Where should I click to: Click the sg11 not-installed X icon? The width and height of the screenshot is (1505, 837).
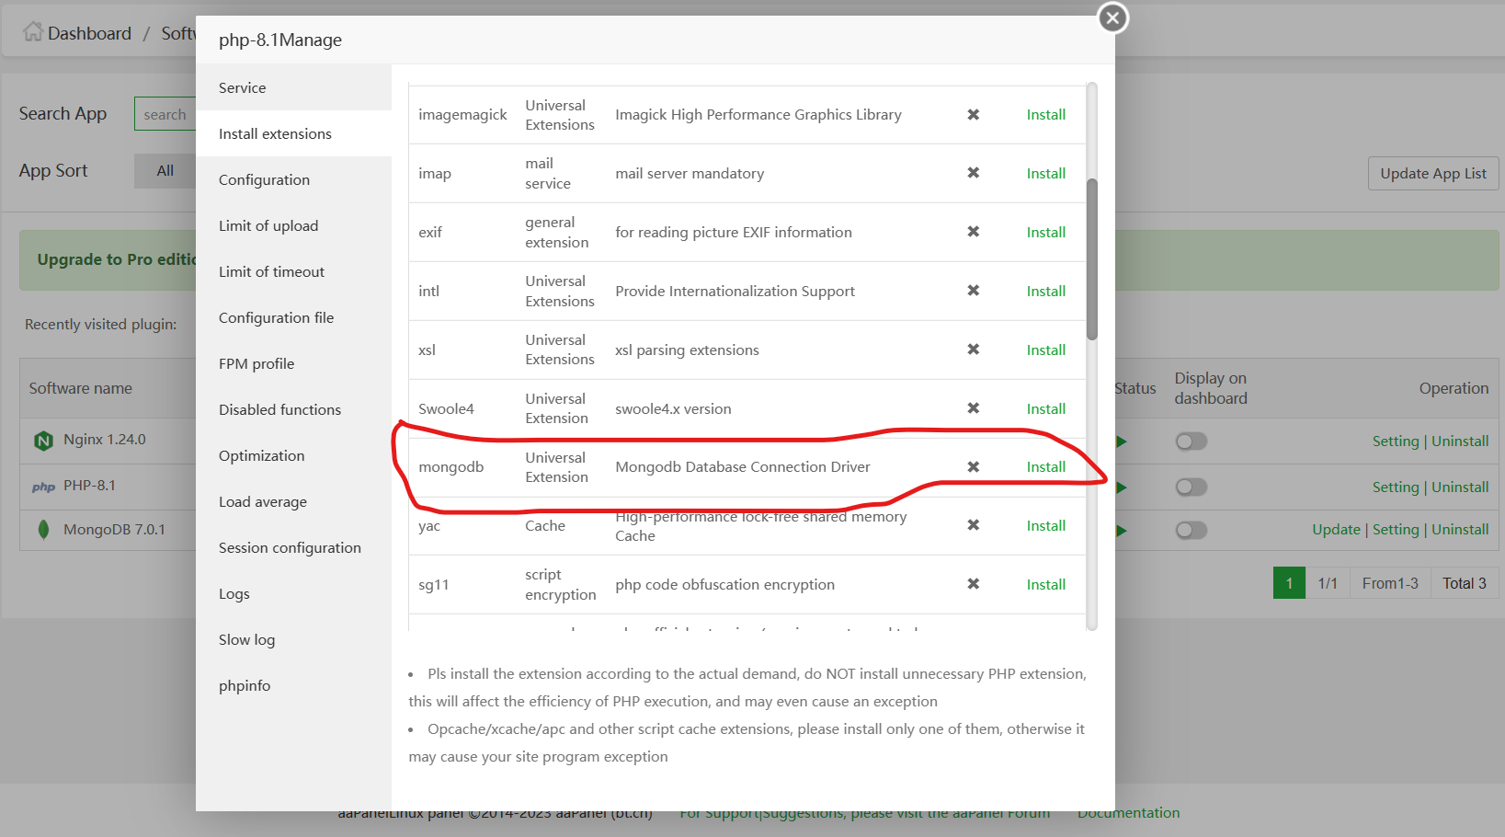tap(973, 584)
